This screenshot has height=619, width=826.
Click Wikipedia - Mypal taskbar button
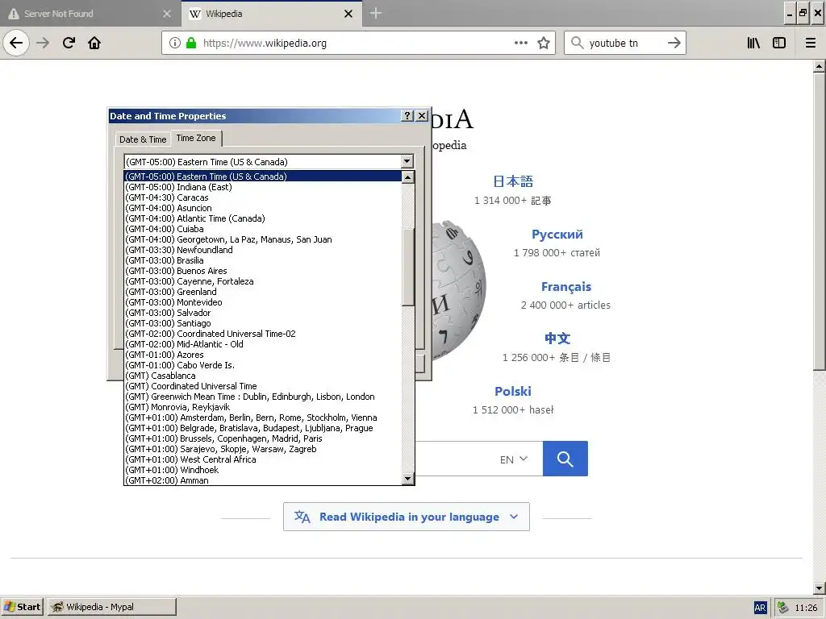(111, 607)
